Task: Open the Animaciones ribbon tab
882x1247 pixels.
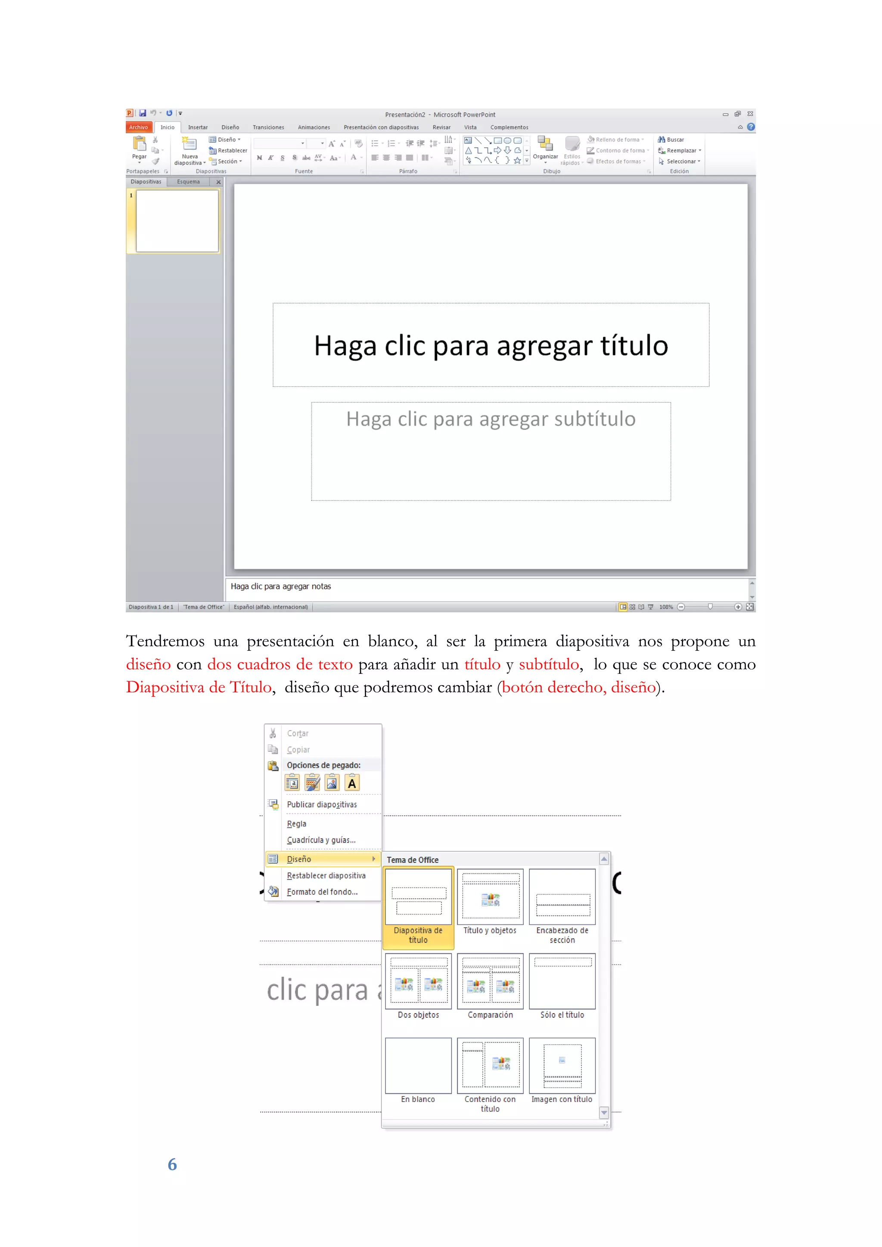Action: 314,127
